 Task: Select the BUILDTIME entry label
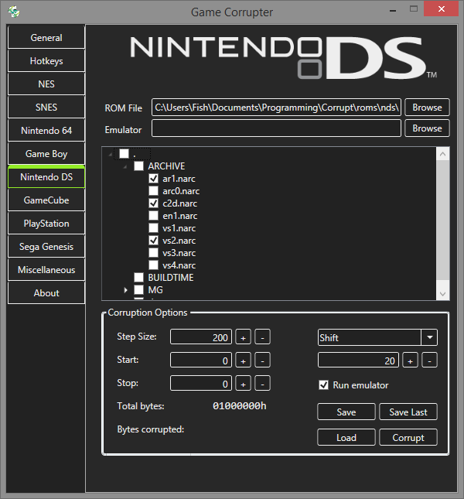(x=171, y=278)
